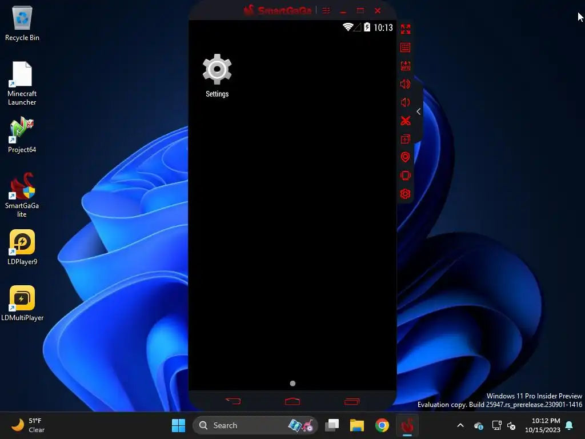Increase volume in SmartGaGa sidebar

tap(405, 84)
